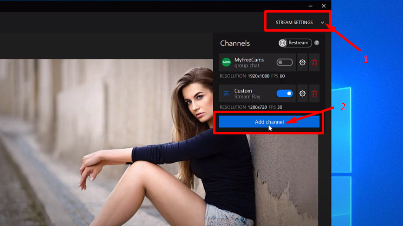Click the Custom channel sliders icon
The image size is (403, 226).
click(x=227, y=93)
